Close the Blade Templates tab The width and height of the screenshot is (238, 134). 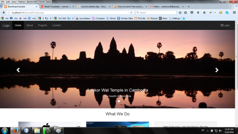[x=73, y=7]
